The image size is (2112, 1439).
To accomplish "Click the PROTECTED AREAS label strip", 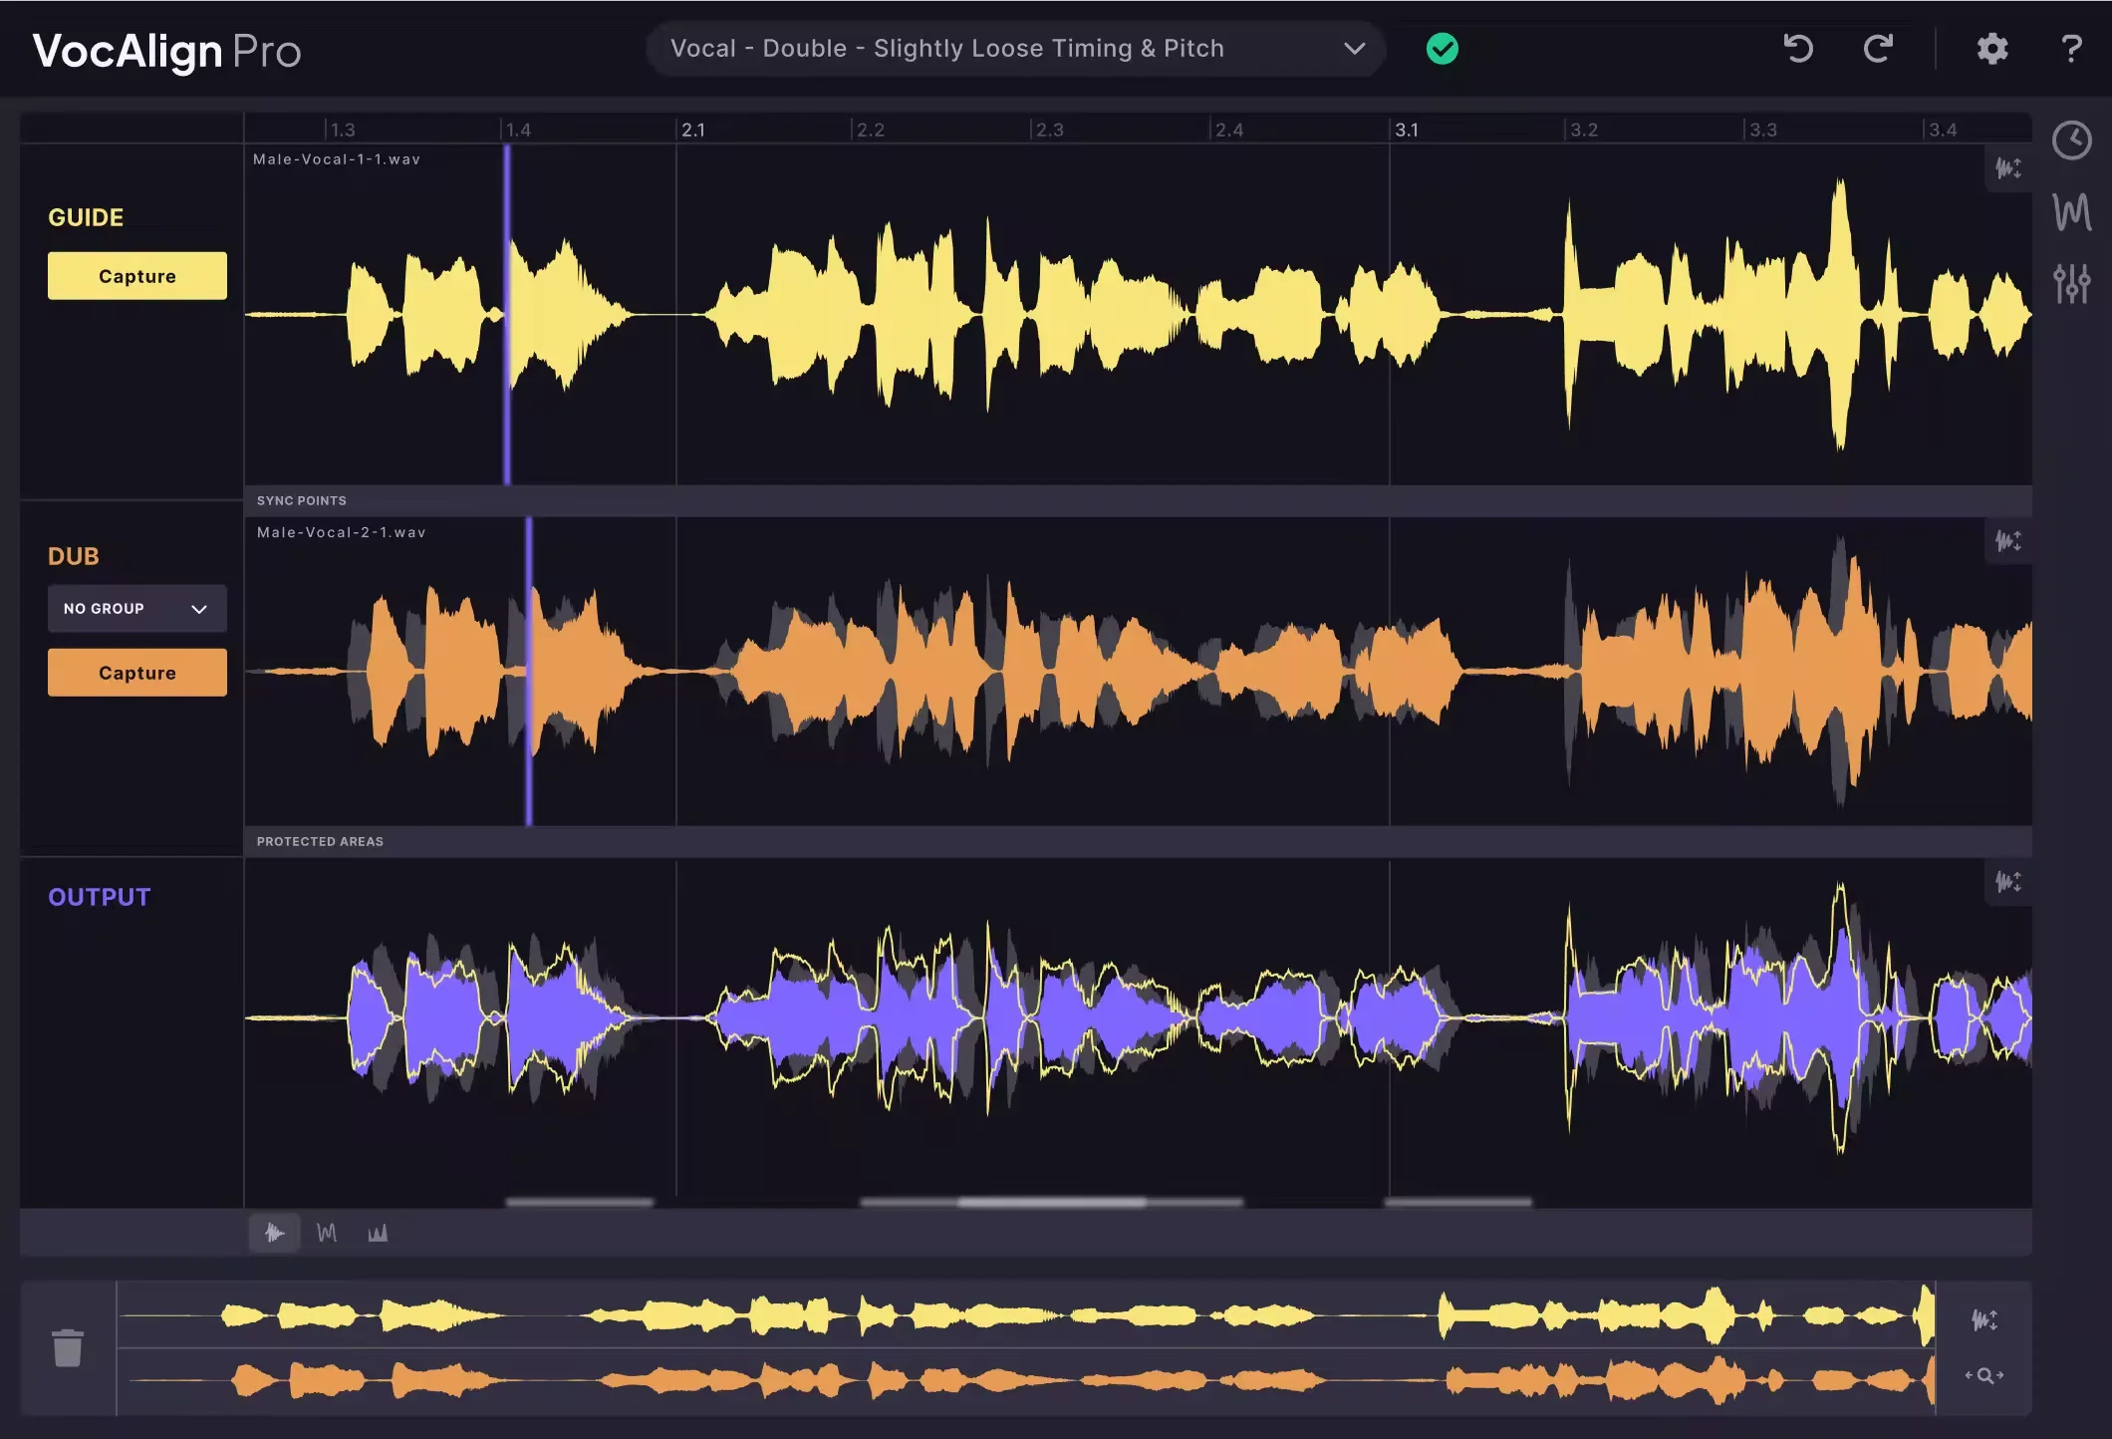I will pos(319,841).
